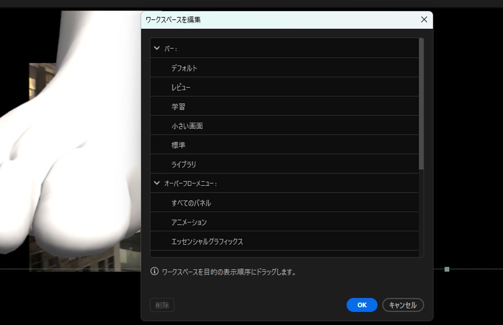This screenshot has width=503, height=325.
Task: Click the workspace list vertical scrollbar
Action: click(x=421, y=104)
